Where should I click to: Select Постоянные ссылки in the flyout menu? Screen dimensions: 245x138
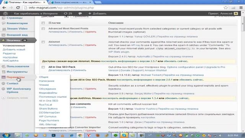tap(53, 97)
